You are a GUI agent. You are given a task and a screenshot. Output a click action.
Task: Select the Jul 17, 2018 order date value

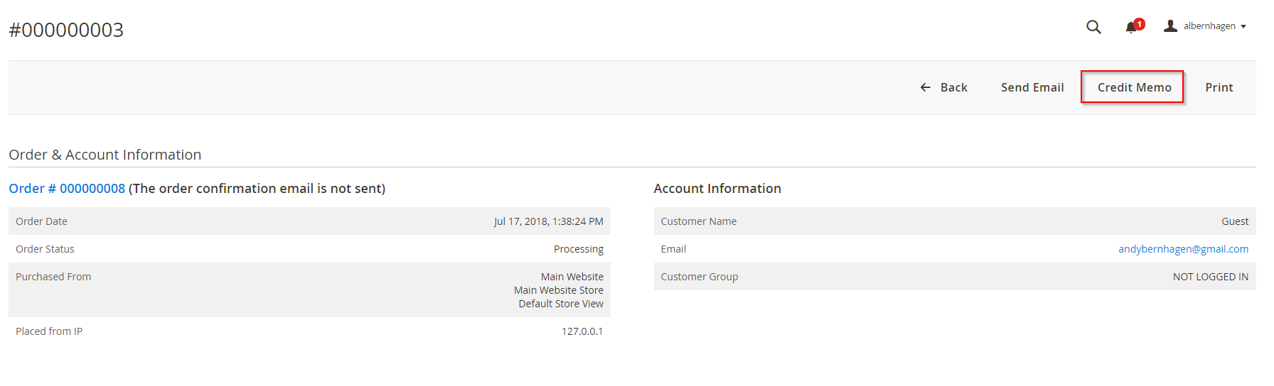[x=548, y=221]
